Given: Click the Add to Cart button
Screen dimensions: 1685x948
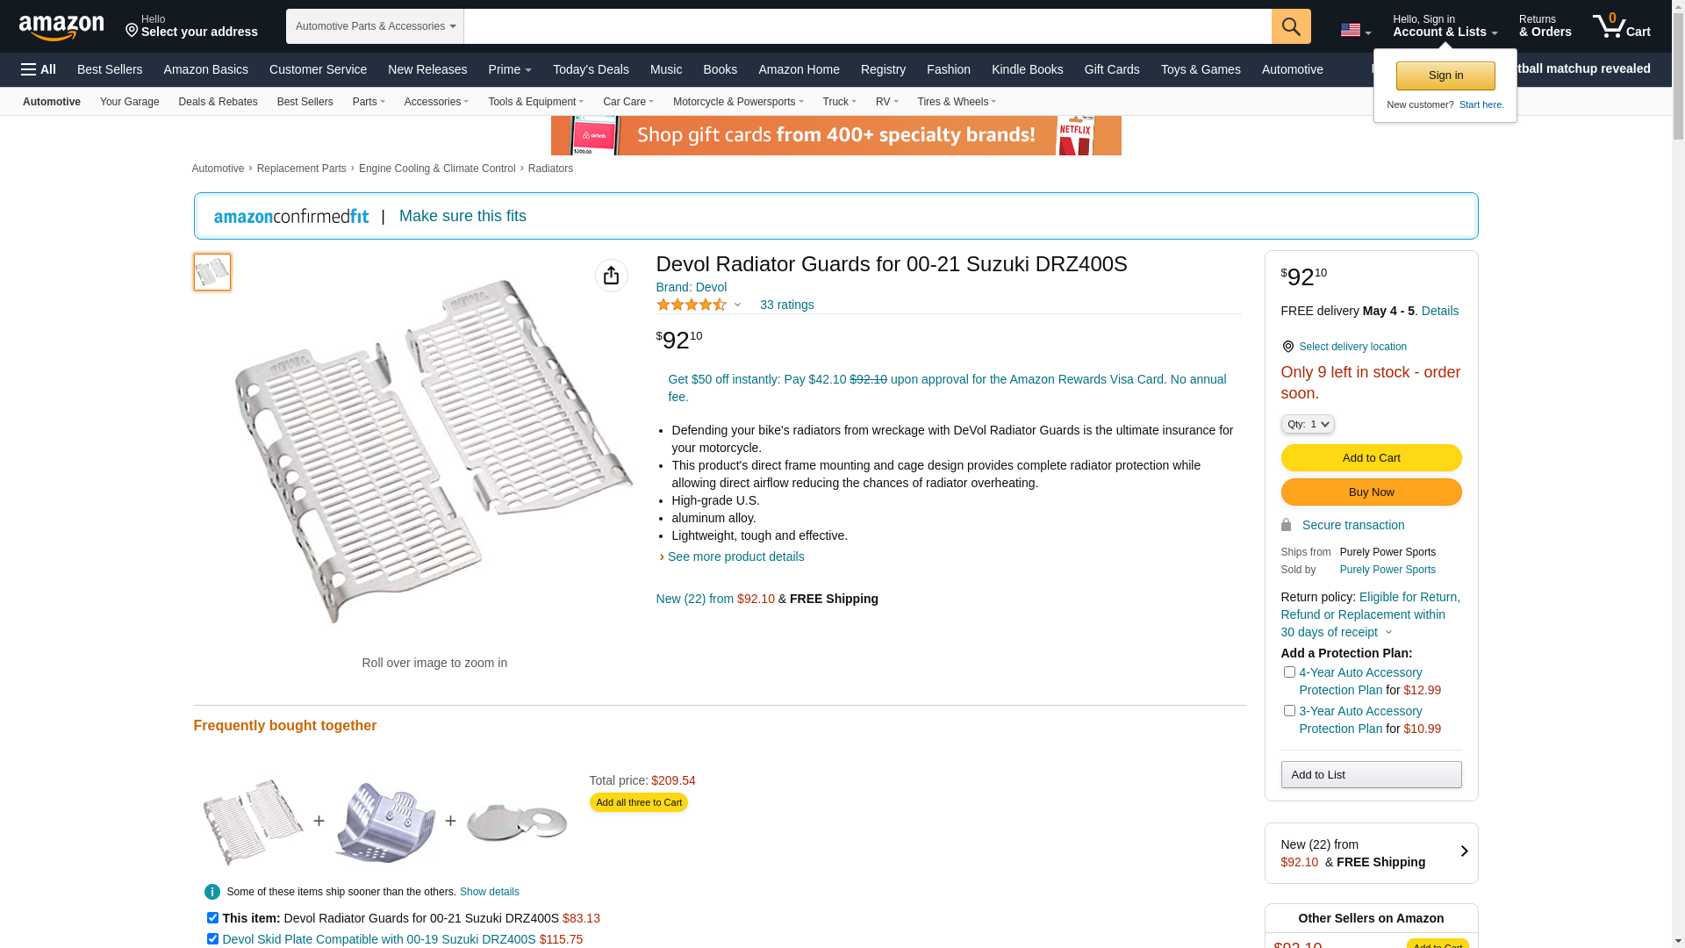Looking at the screenshot, I should [x=1371, y=457].
